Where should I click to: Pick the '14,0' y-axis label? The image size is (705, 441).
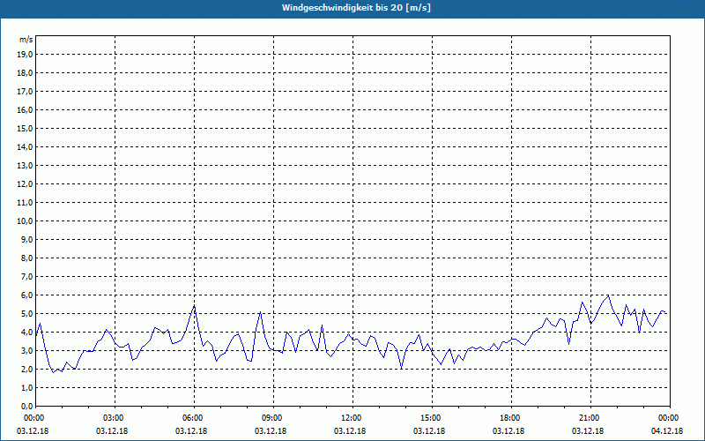click(25, 146)
